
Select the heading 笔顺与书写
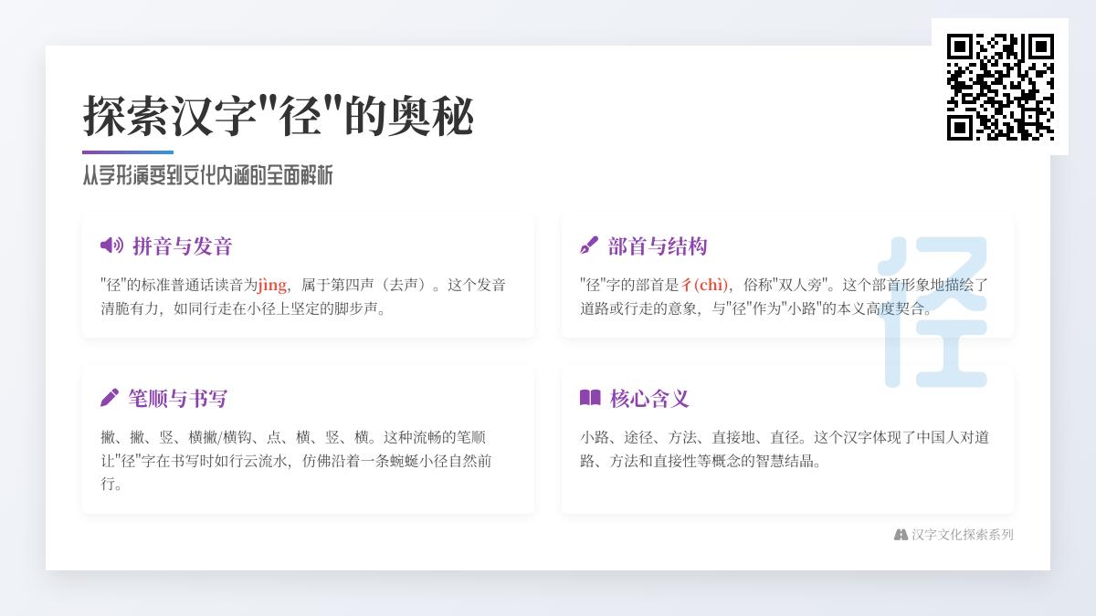coord(177,399)
